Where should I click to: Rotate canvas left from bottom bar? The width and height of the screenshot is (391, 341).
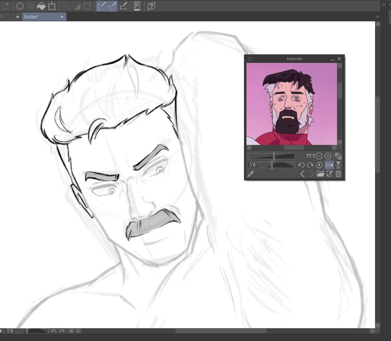click(x=53, y=331)
